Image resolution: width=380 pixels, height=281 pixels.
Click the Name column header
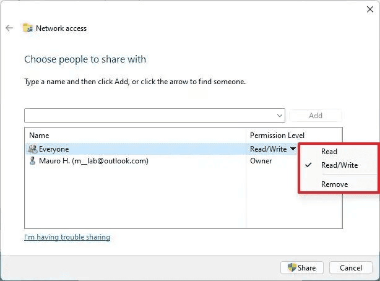point(39,136)
